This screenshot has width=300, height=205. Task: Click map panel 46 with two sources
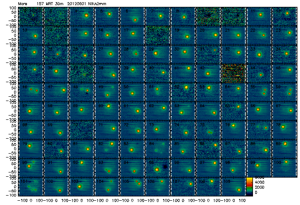coord(31,92)
